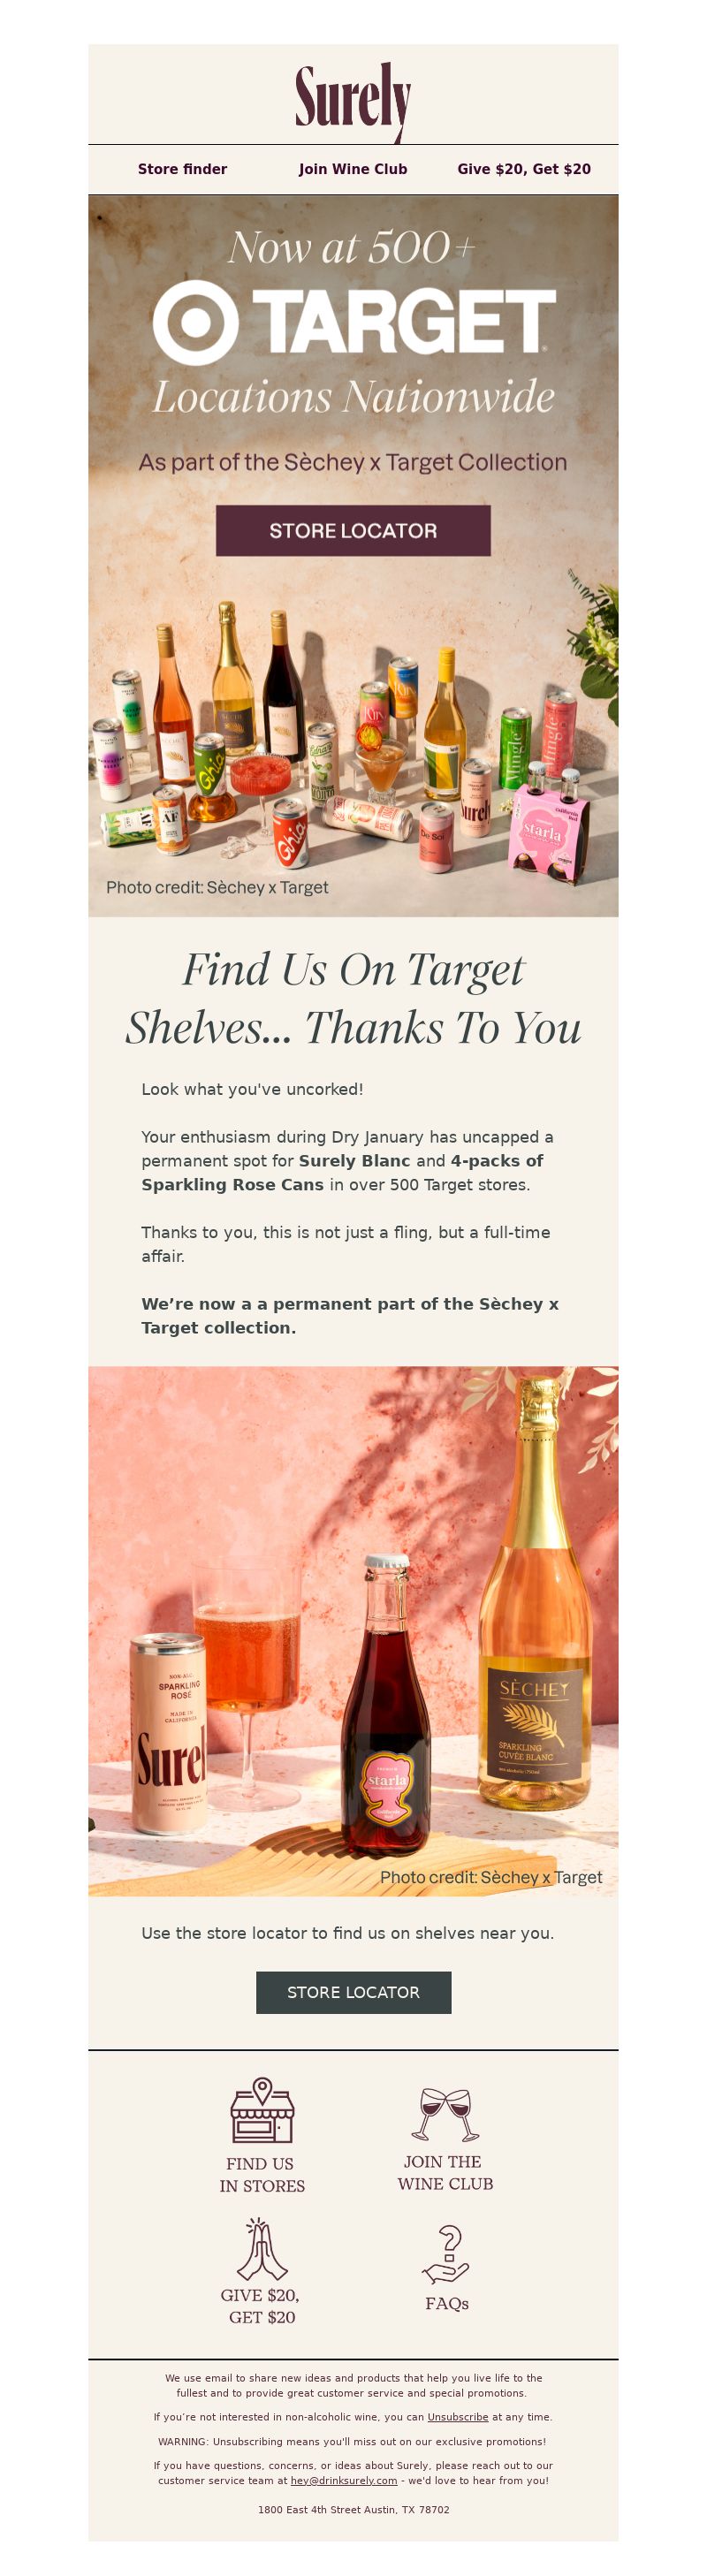Click the Unsubscribe link

click(458, 2417)
